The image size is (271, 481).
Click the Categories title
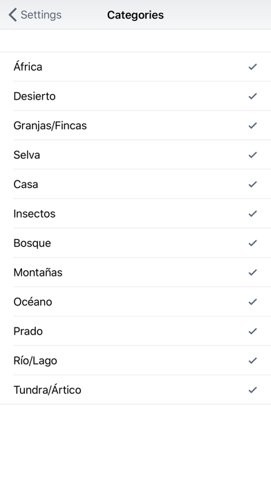[135, 15]
